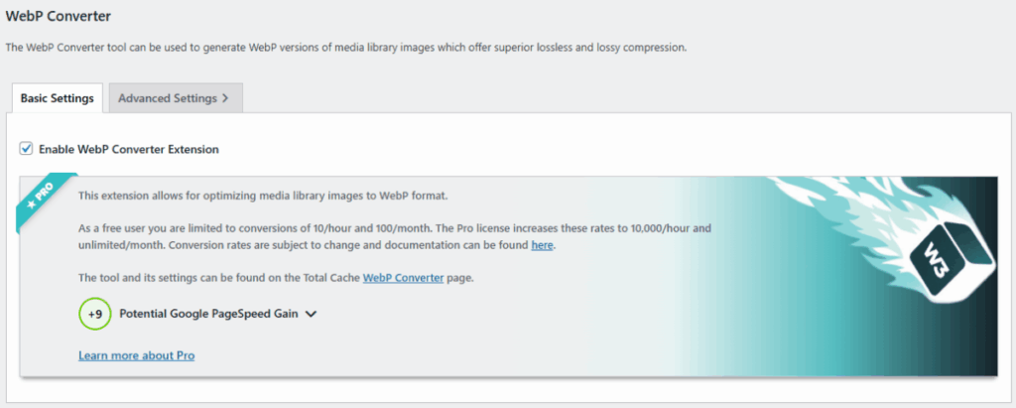The height and width of the screenshot is (408, 1016).
Task: Click the 'Potential Google PageSpeed Gain' label
Action: point(210,314)
